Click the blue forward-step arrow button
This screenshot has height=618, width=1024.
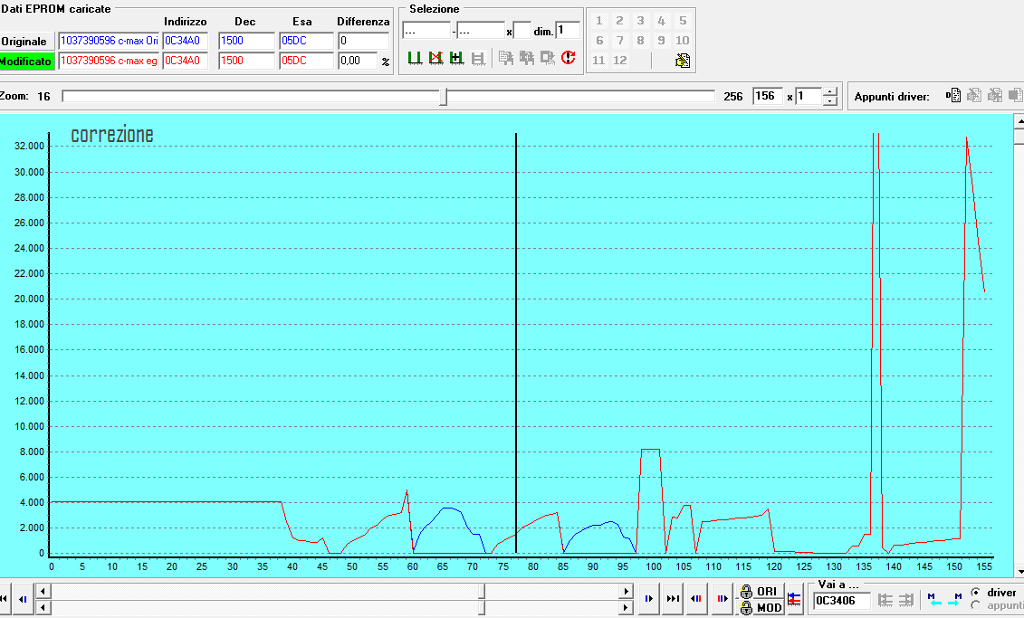[x=648, y=598]
